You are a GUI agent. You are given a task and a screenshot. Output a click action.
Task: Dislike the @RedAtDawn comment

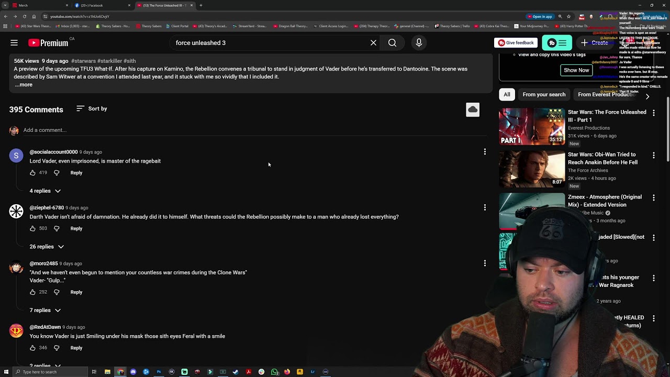click(x=57, y=348)
